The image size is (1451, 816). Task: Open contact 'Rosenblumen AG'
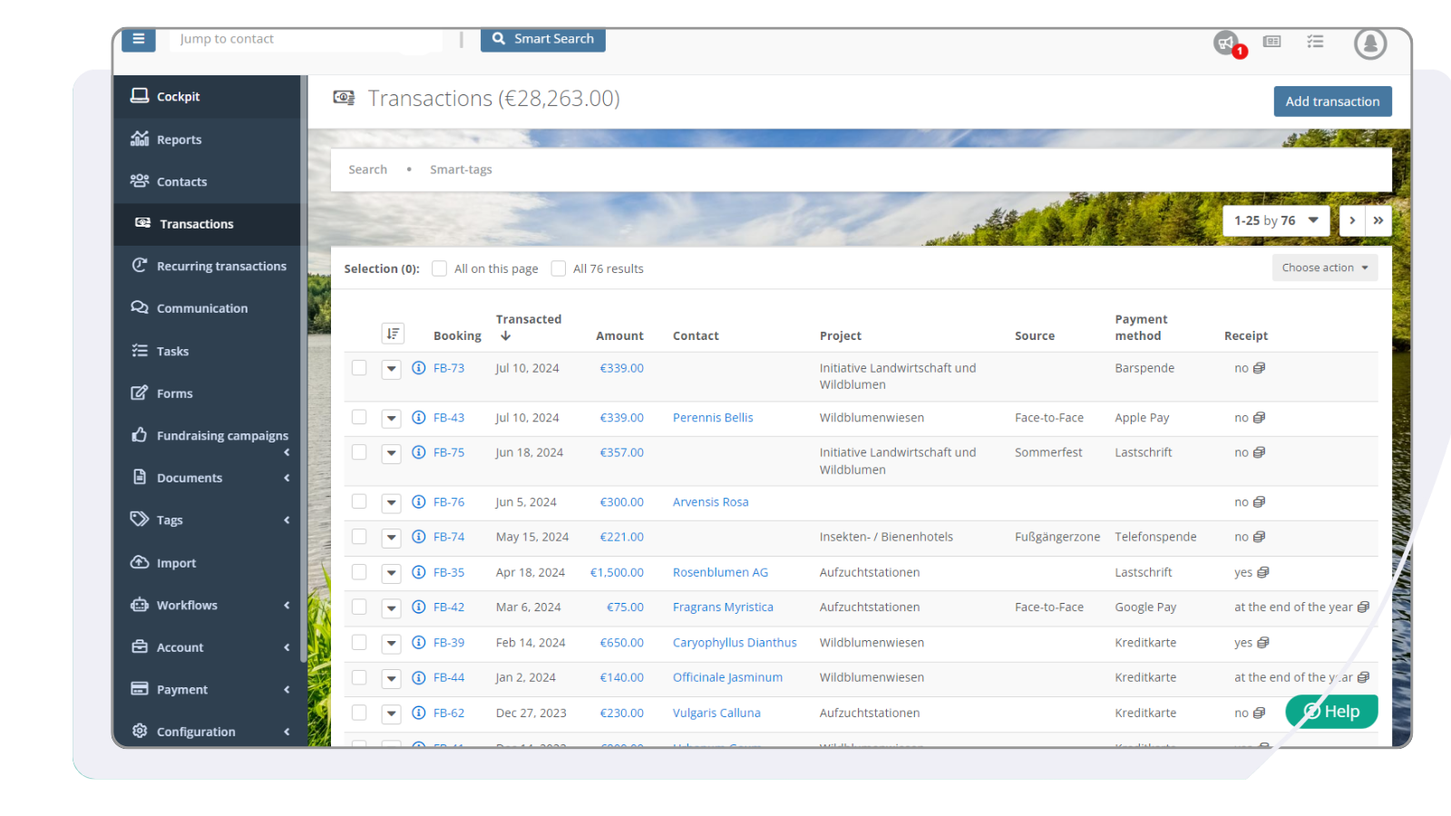tap(720, 572)
